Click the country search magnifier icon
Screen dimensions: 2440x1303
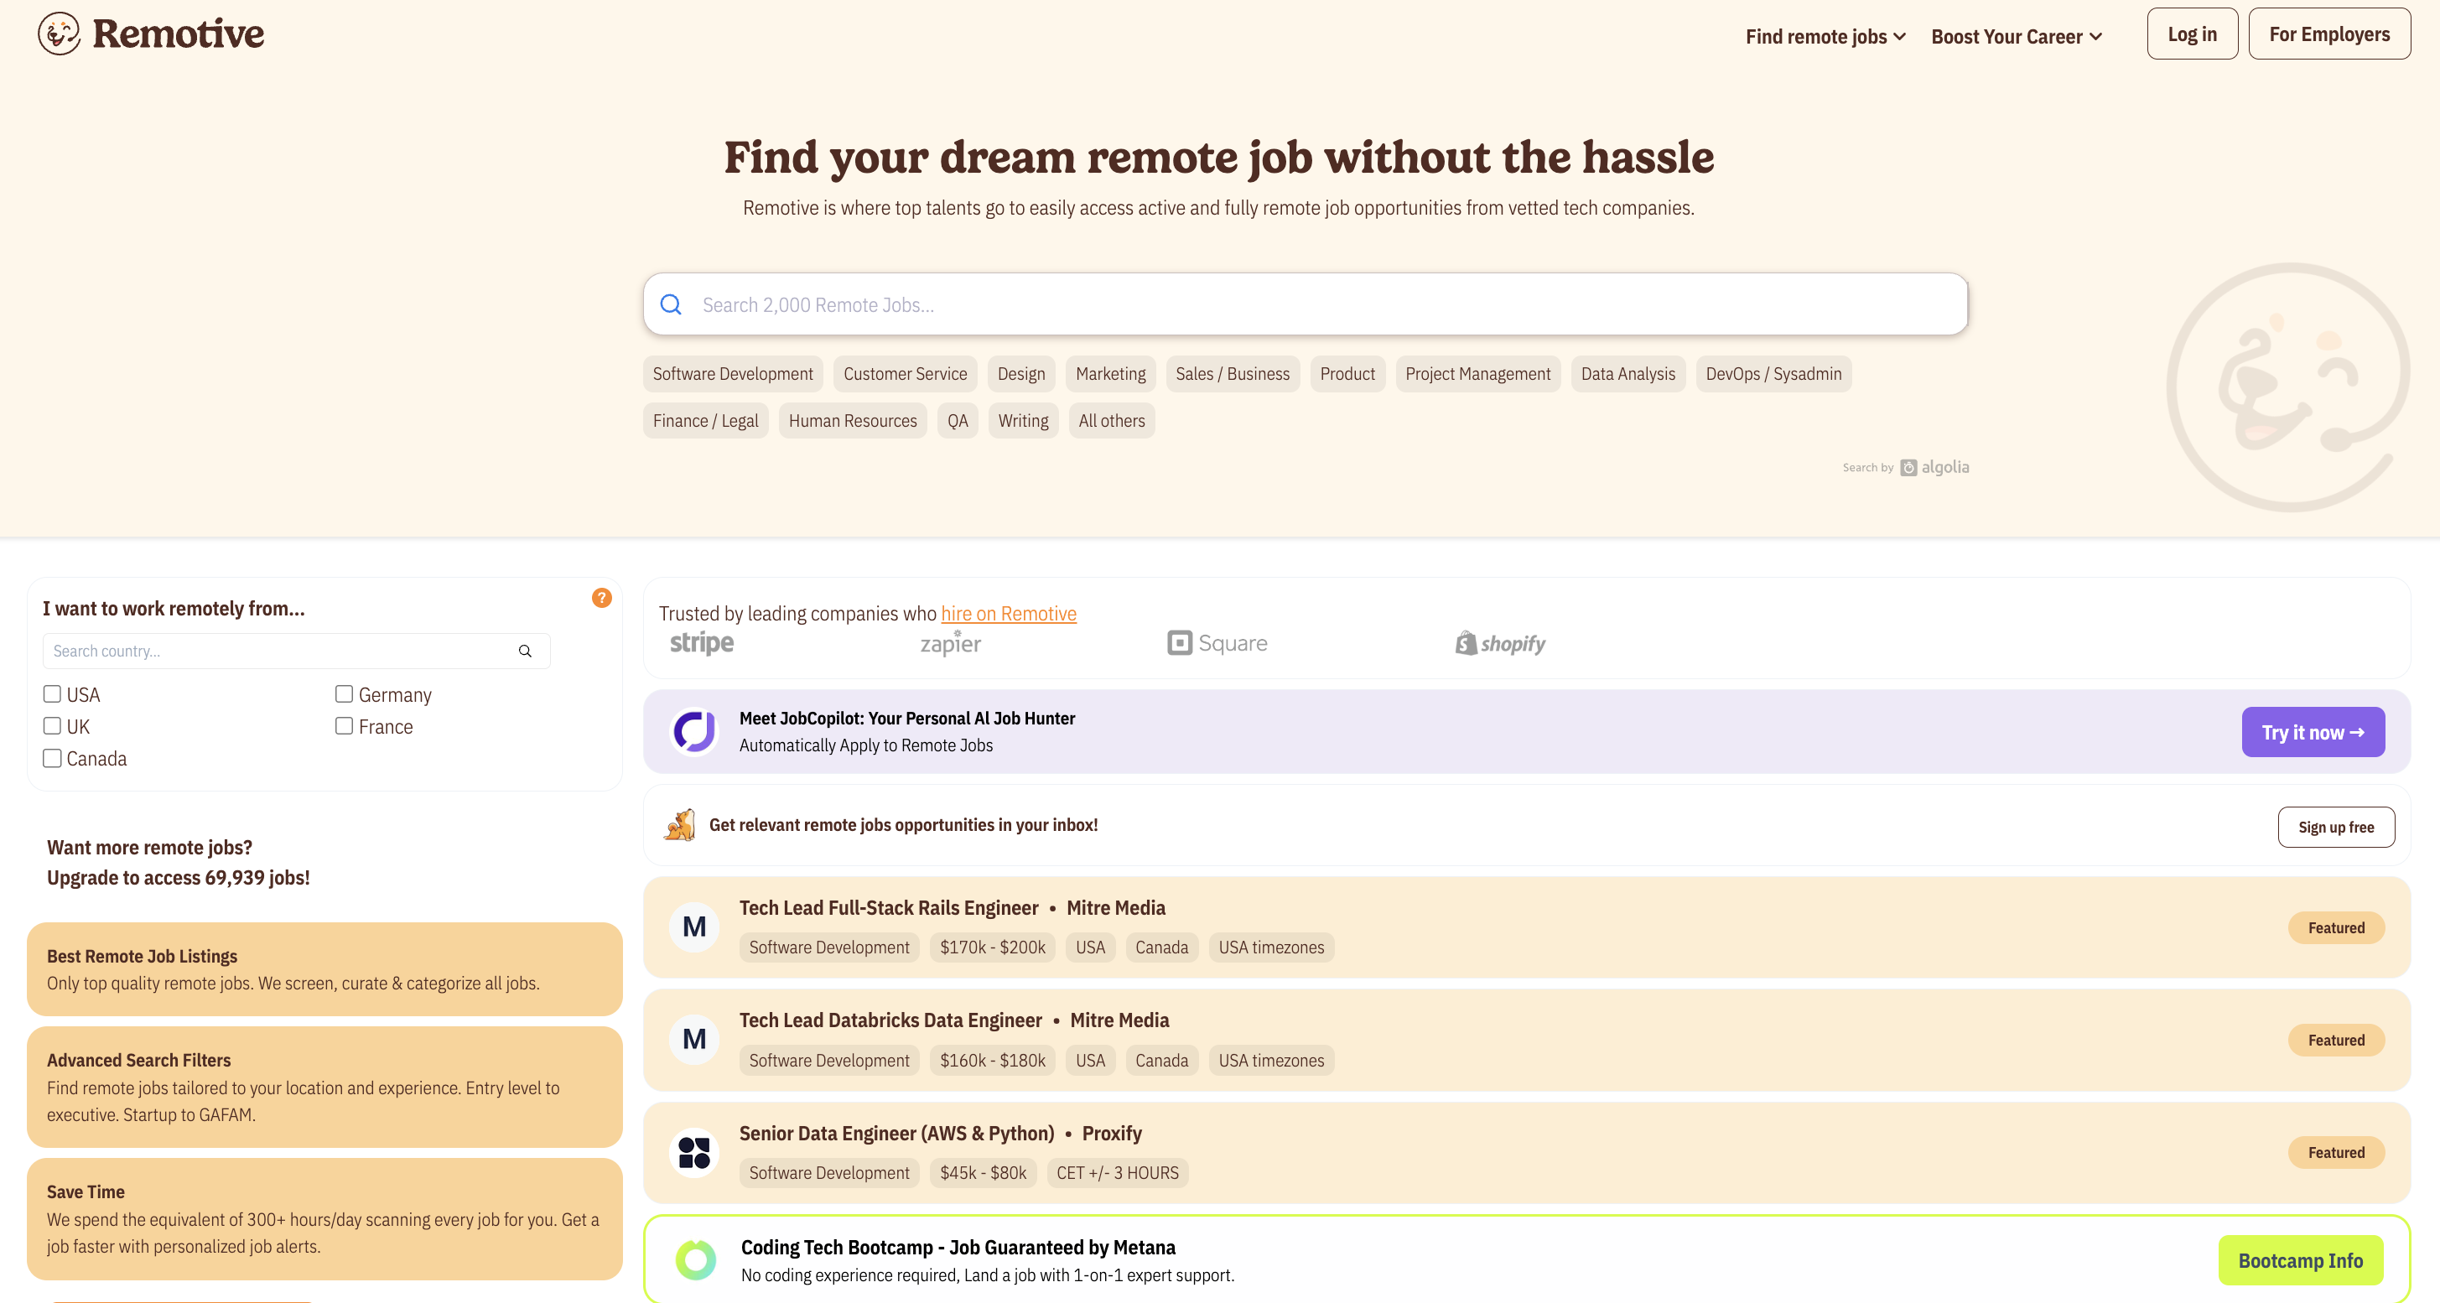pos(525,651)
